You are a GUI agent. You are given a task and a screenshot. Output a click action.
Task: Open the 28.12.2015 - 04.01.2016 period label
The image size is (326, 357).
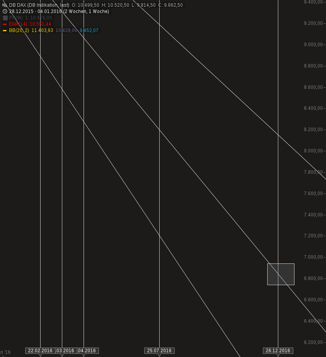(x=59, y=11)
